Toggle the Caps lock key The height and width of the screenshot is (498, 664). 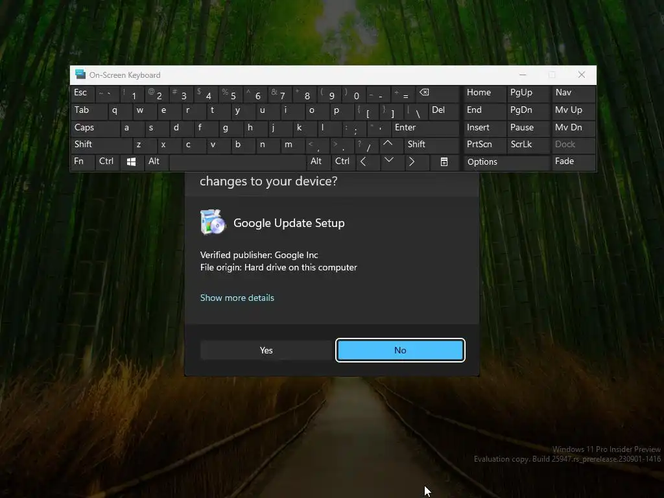(95, 128)
